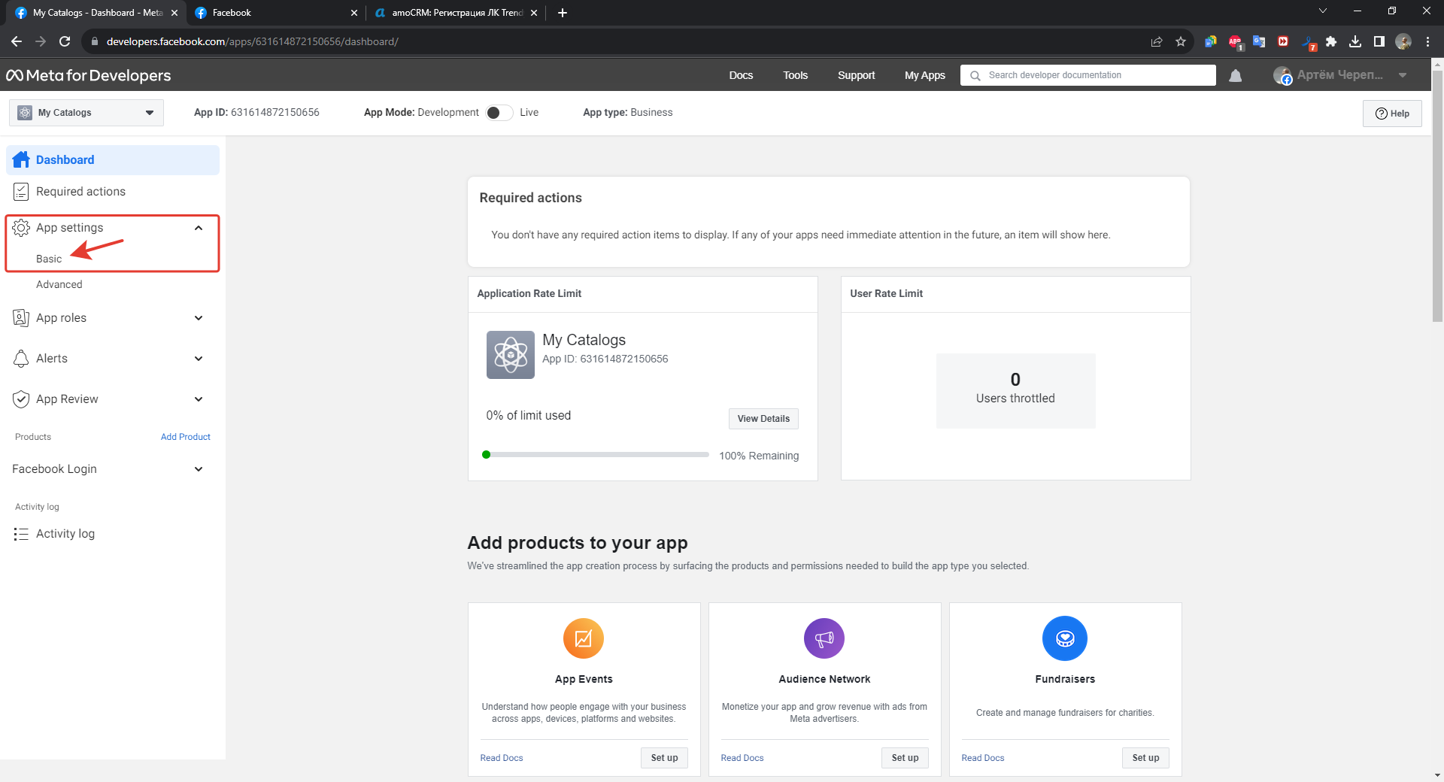1444x782 pixels.
Task: Click the application rate limit progress bar
Action: [x=597, y=455]
